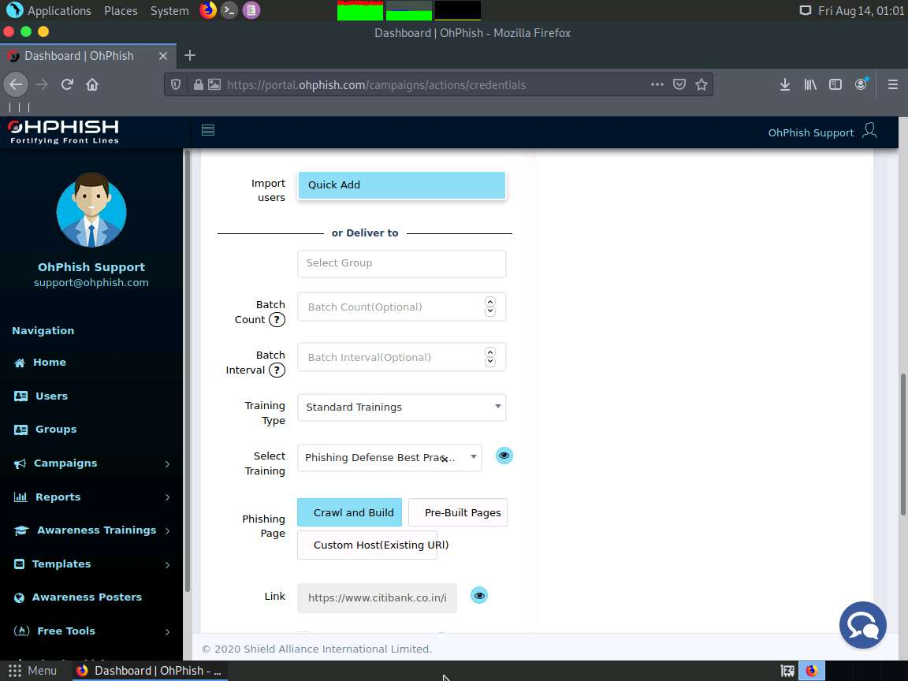Click the main page vertical scrollbar

tap(902, 445)
